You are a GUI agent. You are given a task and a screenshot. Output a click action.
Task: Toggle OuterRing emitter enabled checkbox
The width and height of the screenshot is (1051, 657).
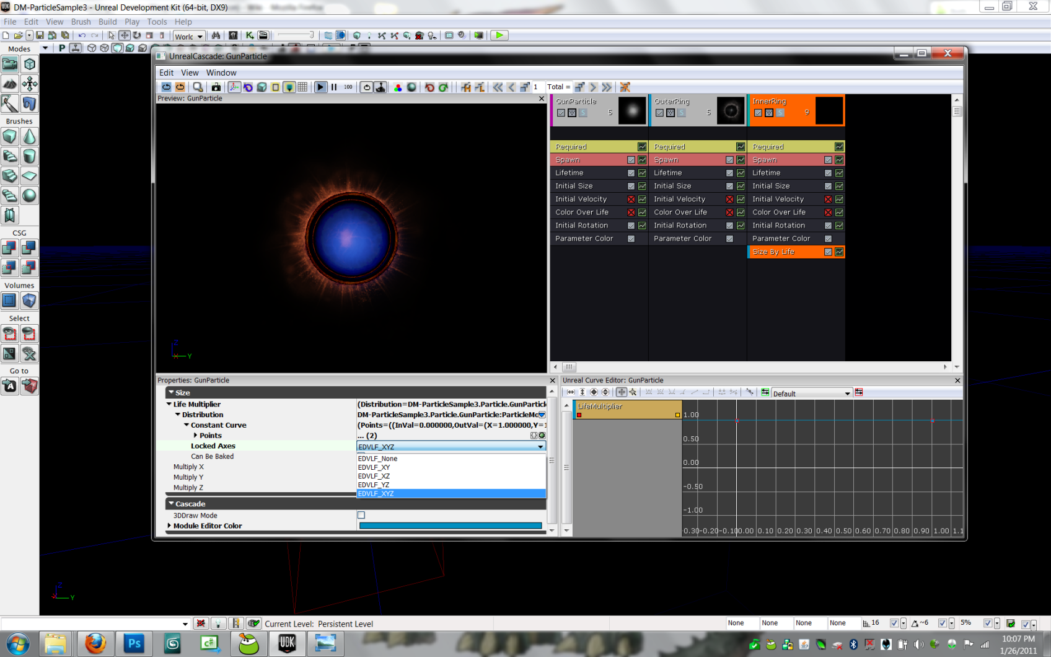pos(659,113)
